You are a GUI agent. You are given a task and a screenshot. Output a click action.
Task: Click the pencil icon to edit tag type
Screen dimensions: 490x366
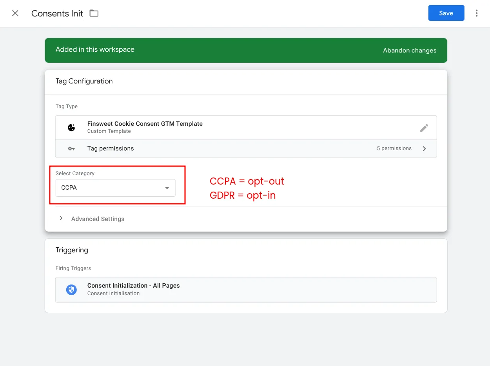point(424,128)
